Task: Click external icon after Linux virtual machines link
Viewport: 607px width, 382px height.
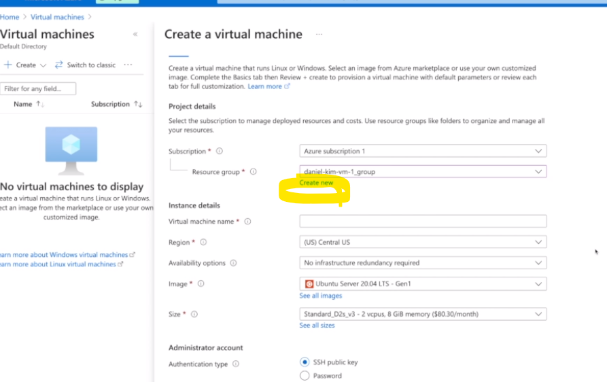Action: (120, 264)
